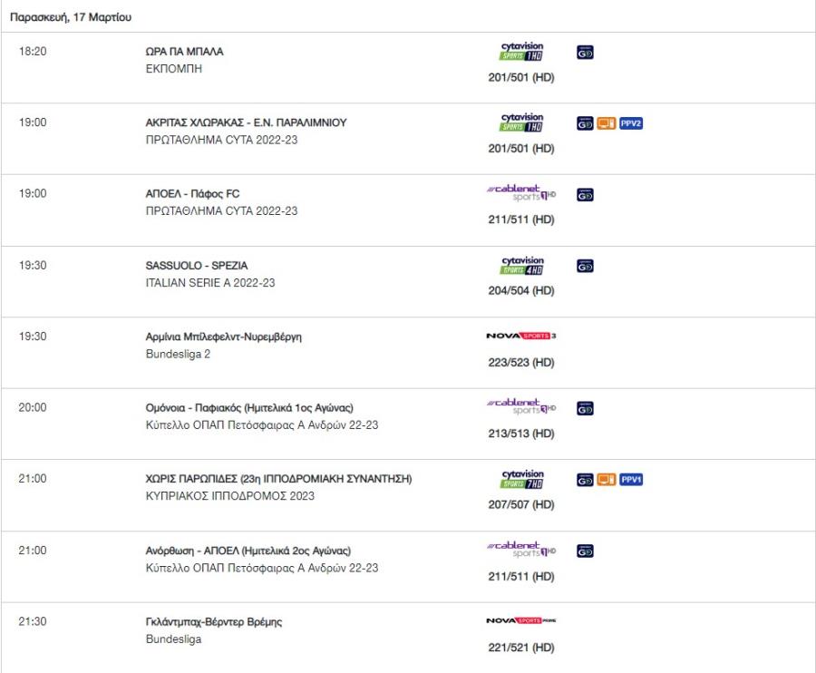This screenshot has width=816, height=673.
Task: Click the Cytavision Sports 4 HD logo
Action: click(521, 266)
